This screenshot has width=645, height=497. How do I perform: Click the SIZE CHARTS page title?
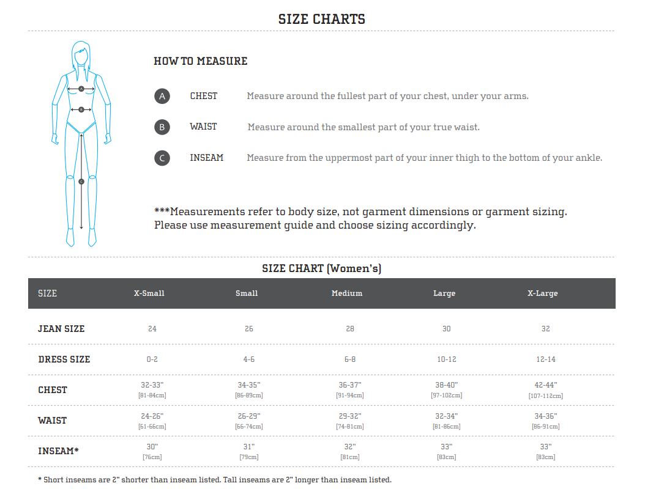[x=322, y=19]
